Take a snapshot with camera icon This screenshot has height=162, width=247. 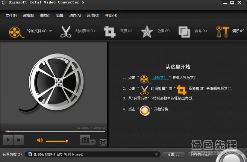pyautogui.click(x=85, y=140)
